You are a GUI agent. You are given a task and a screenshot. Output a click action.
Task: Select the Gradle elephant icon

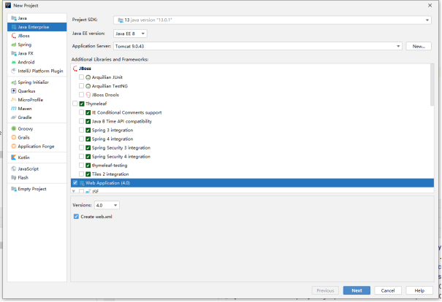tap(14, 117)
